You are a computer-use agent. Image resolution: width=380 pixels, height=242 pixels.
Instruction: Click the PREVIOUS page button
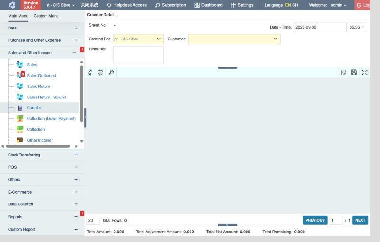tap(315, 220)
